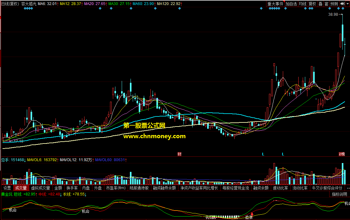Open the 陆股通持股 tab
Viewport: 350px width, 220px height.
point(139,188)
